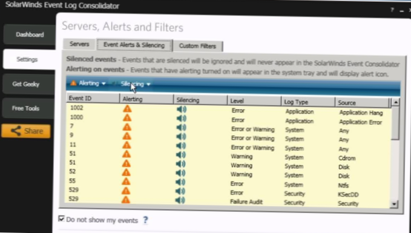Image resolution: width=411 pixels, height=233 pixels.
Task: Click the blue help question mark icon
Action: (x=145, y=220)
